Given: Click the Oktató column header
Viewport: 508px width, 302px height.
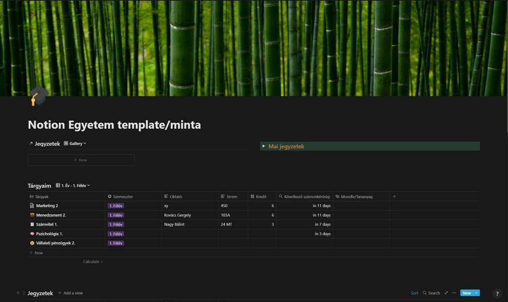Looking at the screenshot, I should click(x=190, y=197).
